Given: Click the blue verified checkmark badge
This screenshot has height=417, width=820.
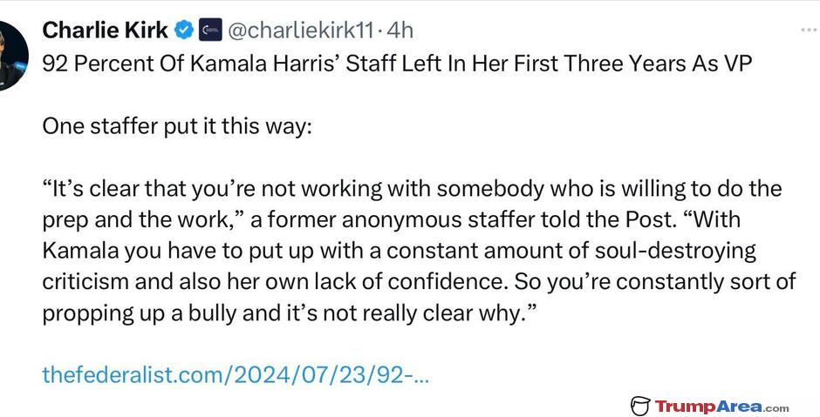Looking at the screenshot, I should [183, 30].
